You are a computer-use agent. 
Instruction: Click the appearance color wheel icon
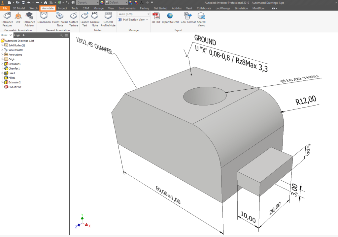tap(102, 3)
